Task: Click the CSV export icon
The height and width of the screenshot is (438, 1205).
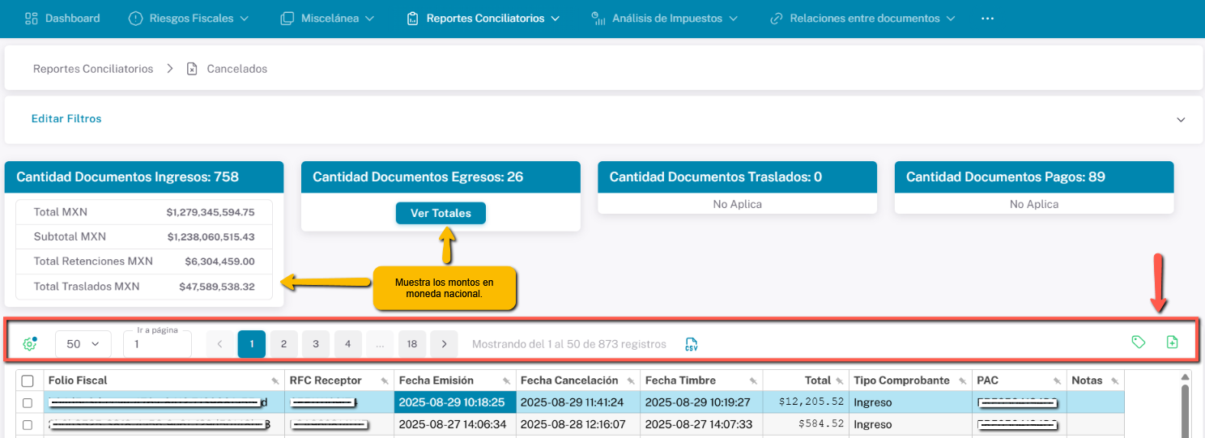Action: 691,344
